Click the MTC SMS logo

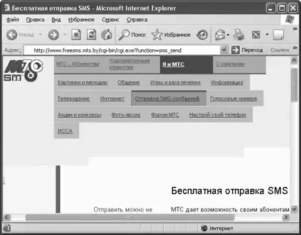tap(24, 70)
